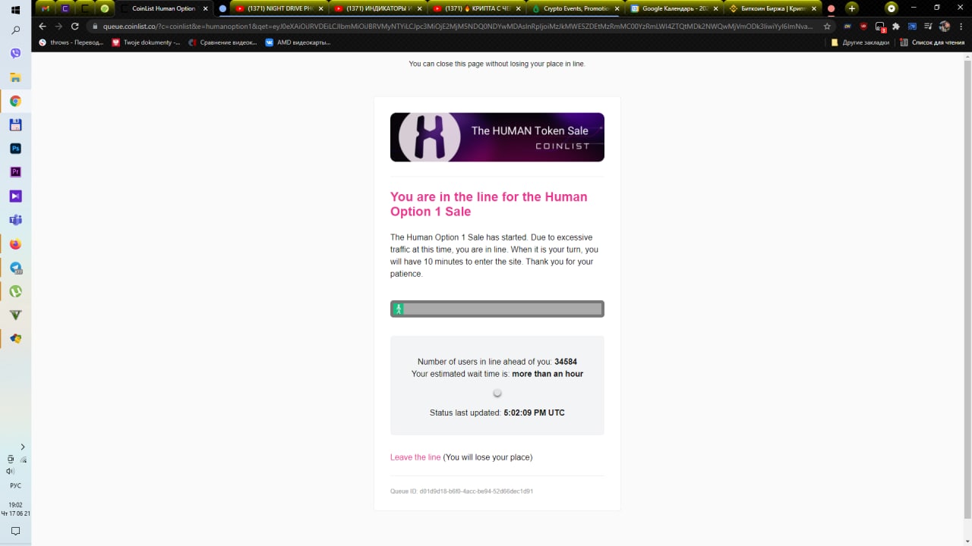Open the throws - Перевод bookmark
972x546 pixels.
point(71,42)
